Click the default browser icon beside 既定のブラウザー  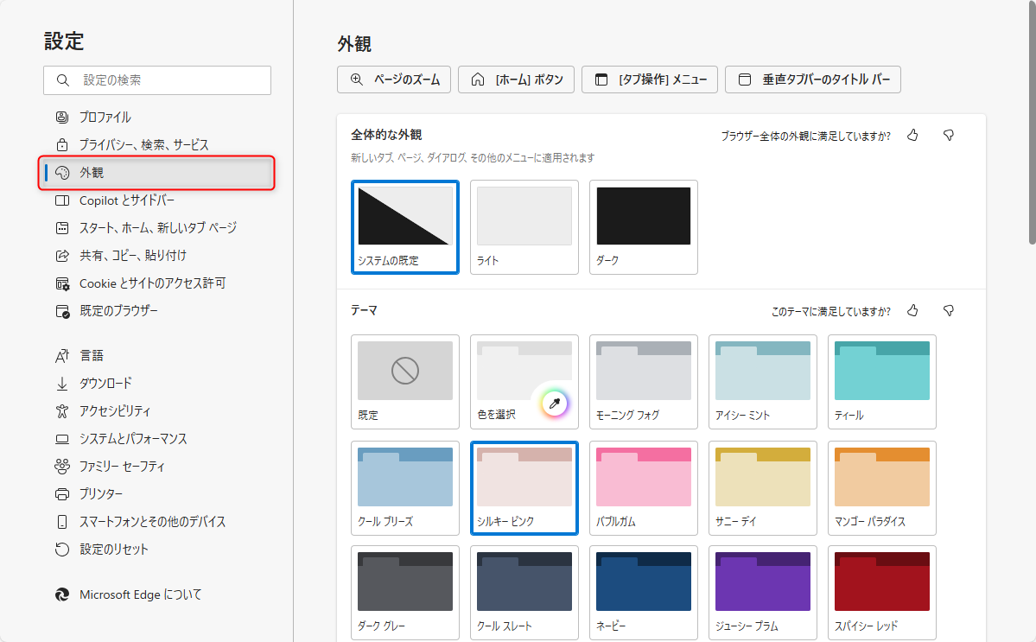(62, 311)
